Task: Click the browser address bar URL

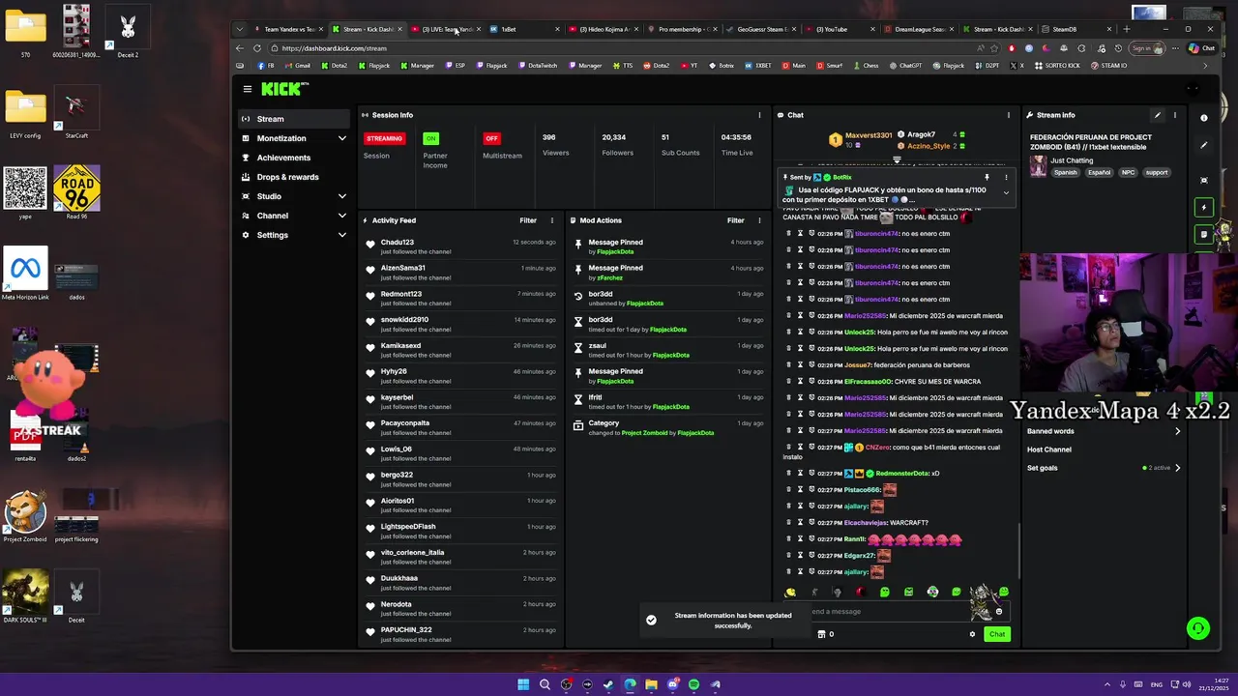Action: (334, 48)
